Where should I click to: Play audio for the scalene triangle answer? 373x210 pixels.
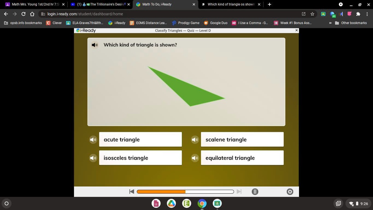[195, 139]
